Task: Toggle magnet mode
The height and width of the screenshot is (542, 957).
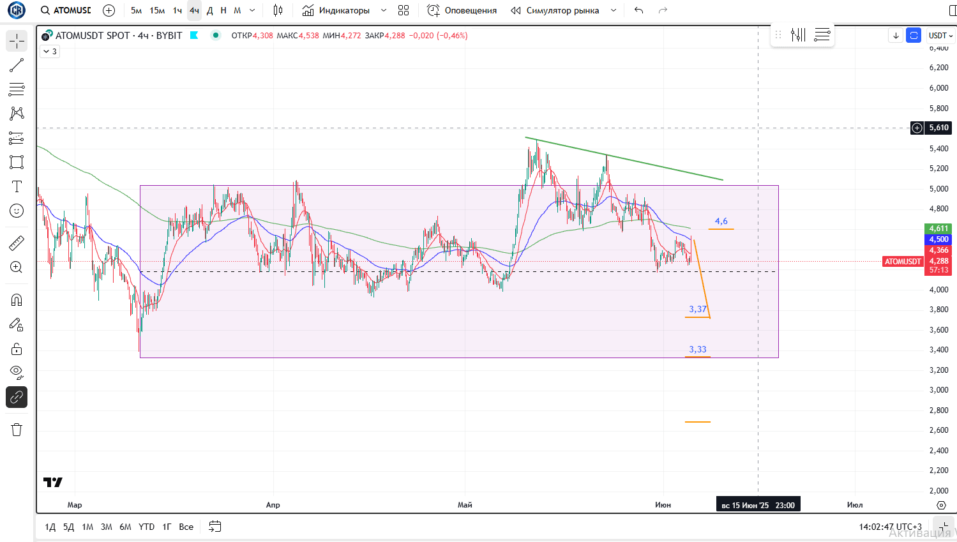Action: [x=17, y=300]
